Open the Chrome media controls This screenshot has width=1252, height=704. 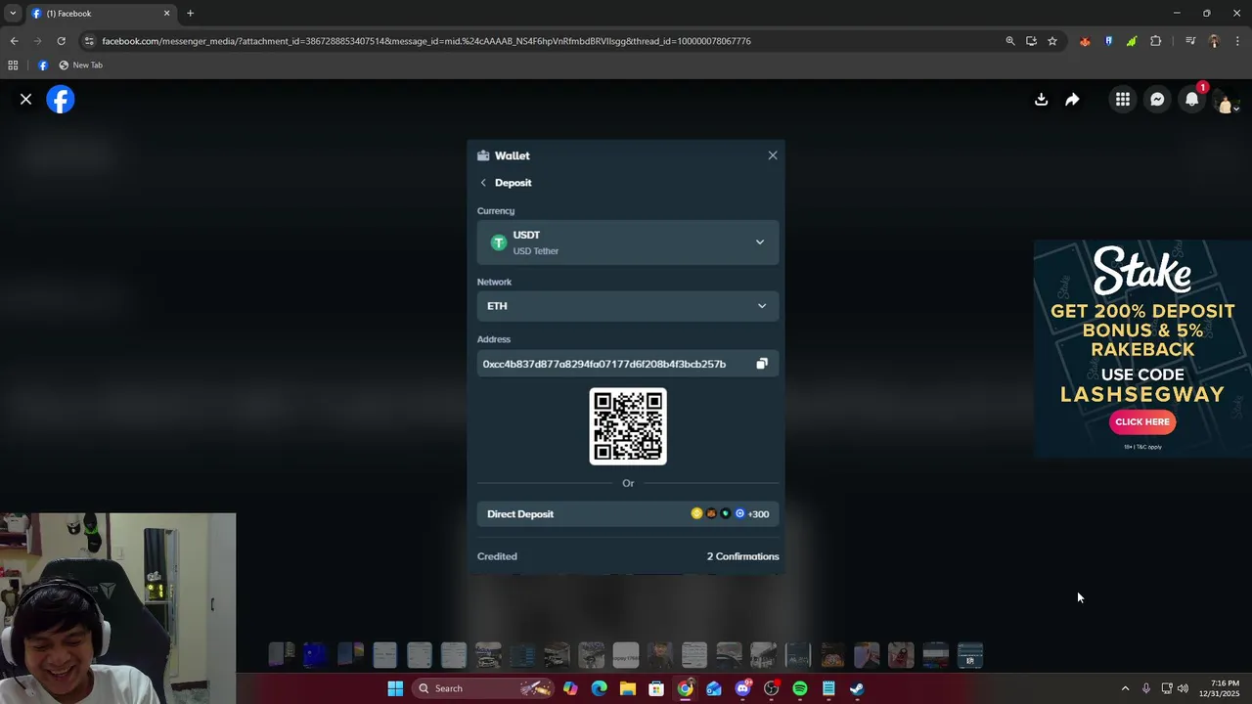[1190, 41]
